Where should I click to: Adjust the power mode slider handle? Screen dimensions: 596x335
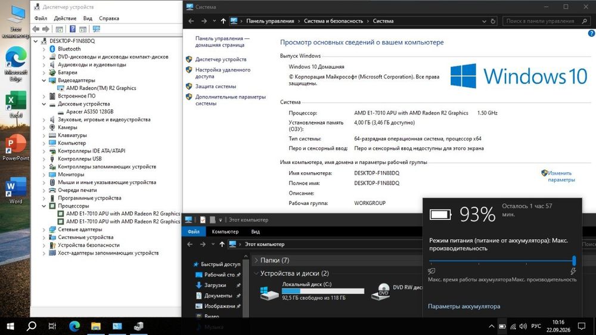pyautogui.click(x=574, y=261)
